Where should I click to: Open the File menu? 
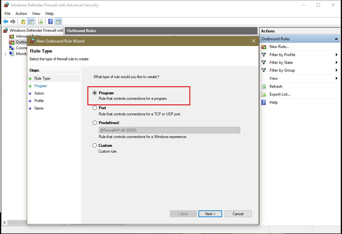[7, 14]
